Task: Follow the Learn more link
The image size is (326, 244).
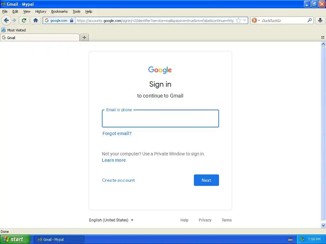Action: coord(114,160)
